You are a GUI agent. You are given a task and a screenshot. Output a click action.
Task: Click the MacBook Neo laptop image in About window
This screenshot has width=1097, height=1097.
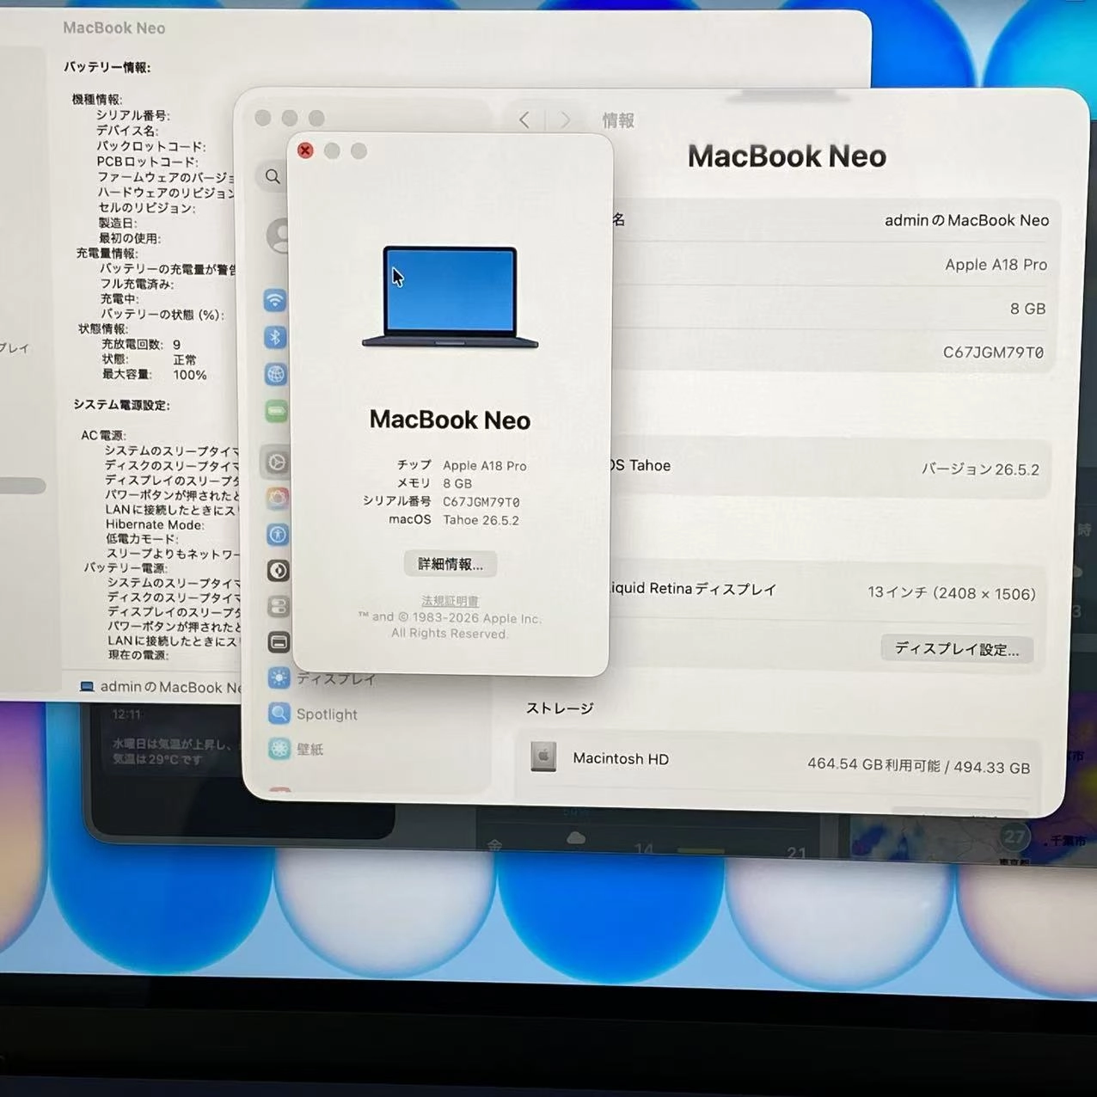click(450, 297)
